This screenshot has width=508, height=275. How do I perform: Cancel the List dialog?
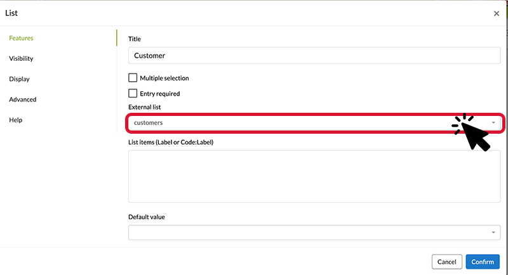click(x=447, y=262)
